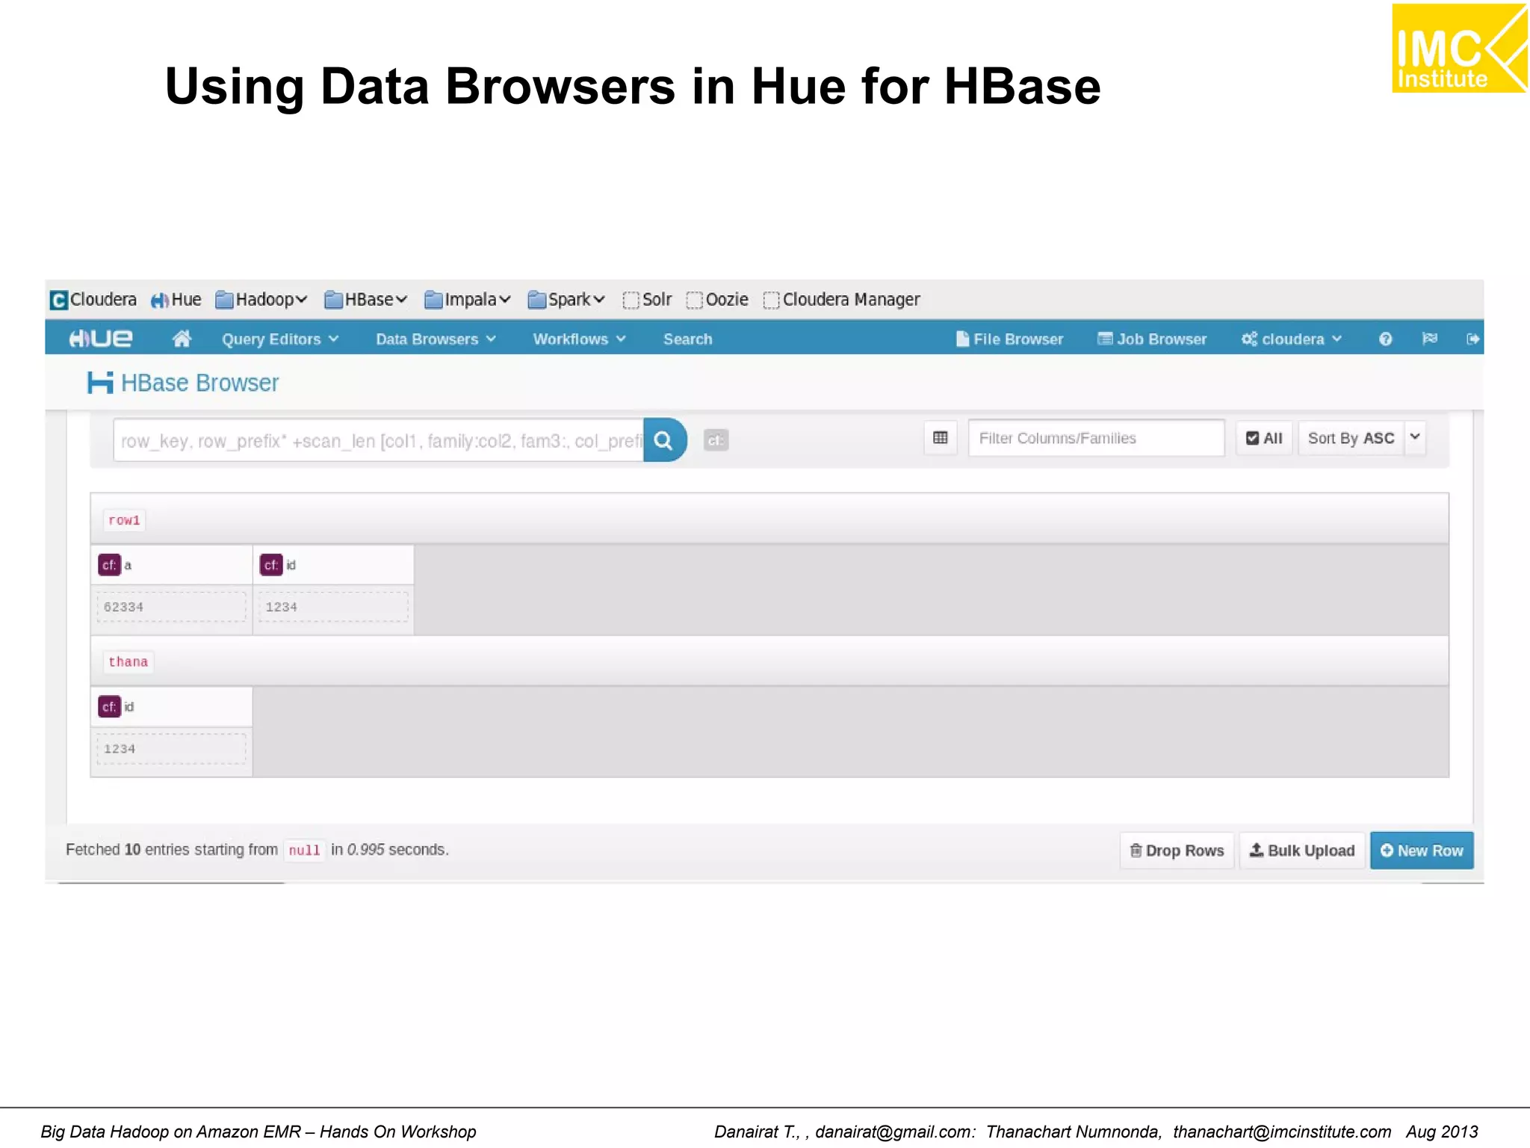Open the Data Browsers menu
The height and width of the screenshot is (1148, 1530).
(x=436, y=339)
